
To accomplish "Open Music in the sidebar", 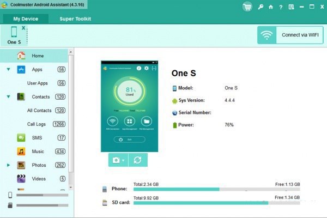I will (x=38, y=152).
